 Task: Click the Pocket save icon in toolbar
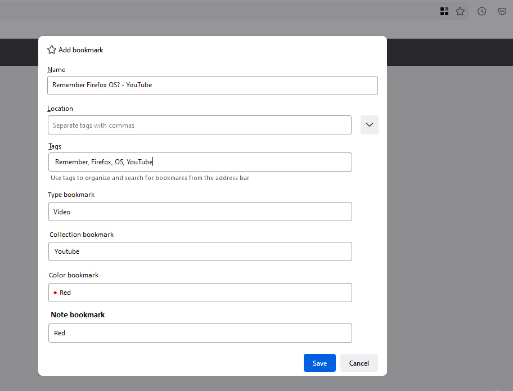[502, 11]
